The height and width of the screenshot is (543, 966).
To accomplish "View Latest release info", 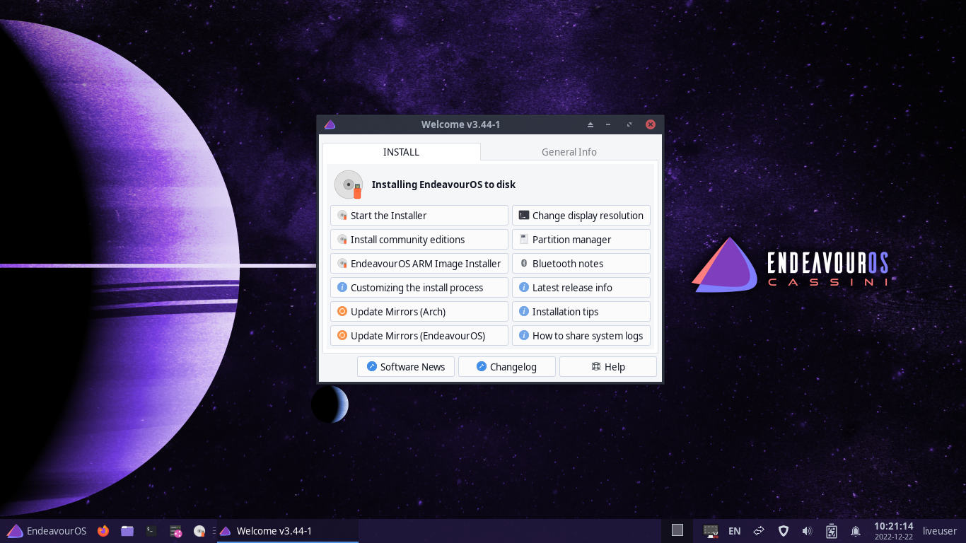I will click(x=581, y=288).
